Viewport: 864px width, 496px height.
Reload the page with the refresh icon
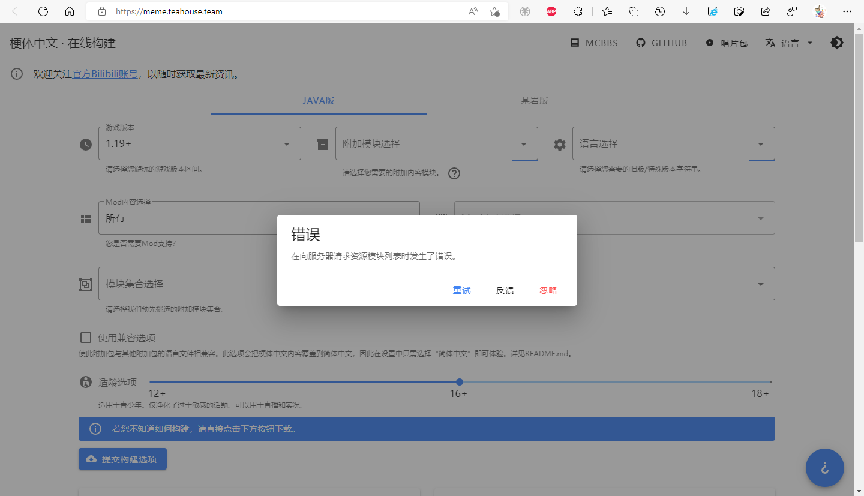tap(43, 11)
